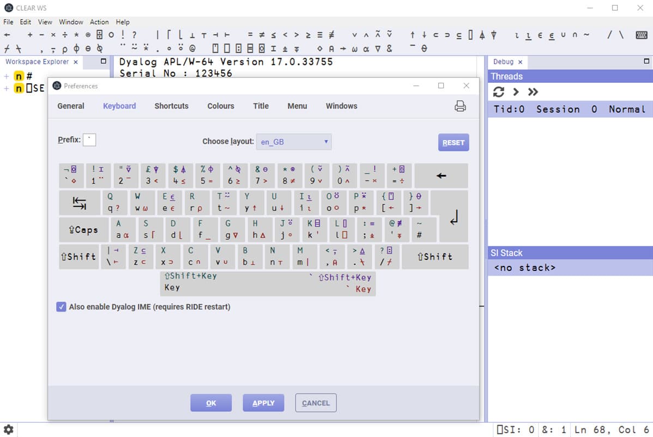Insert the zilde ⍬ glyph from language bar
This screenshot has width=653, height=437.
(424, 48)
